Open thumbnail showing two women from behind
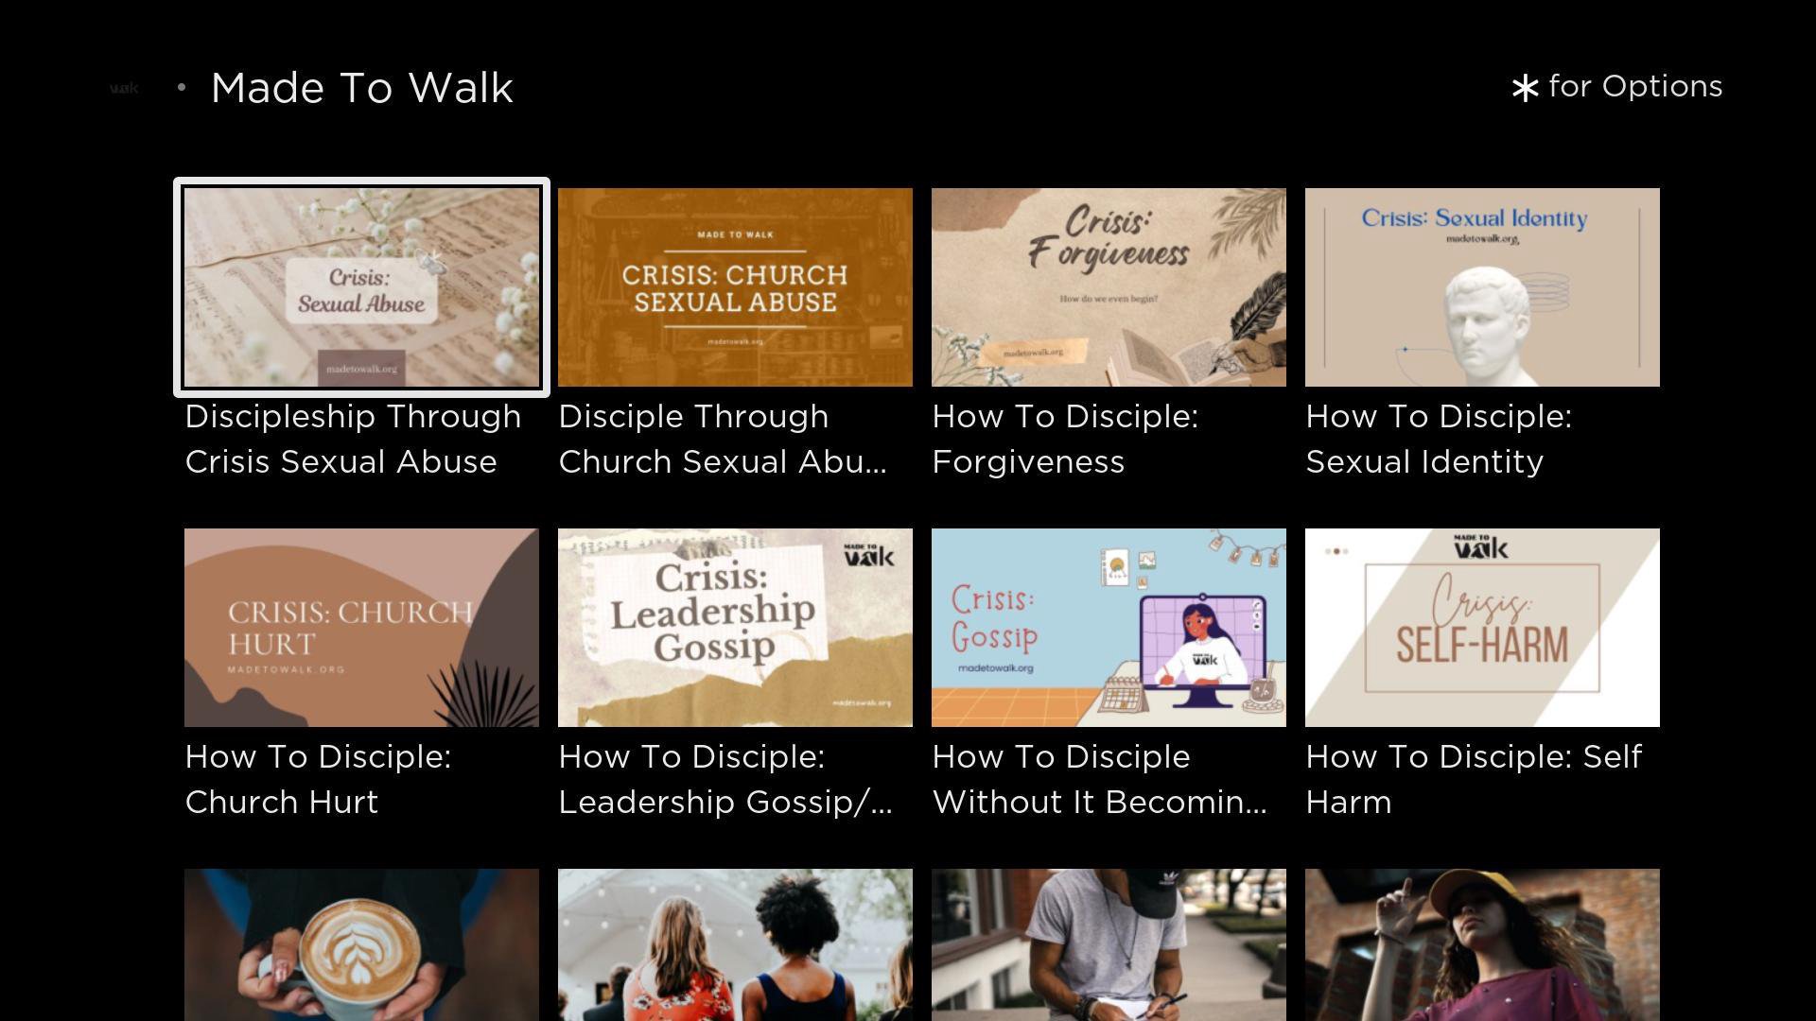The height and width of the screenshot is (1021, 1816). coord(735,944)
